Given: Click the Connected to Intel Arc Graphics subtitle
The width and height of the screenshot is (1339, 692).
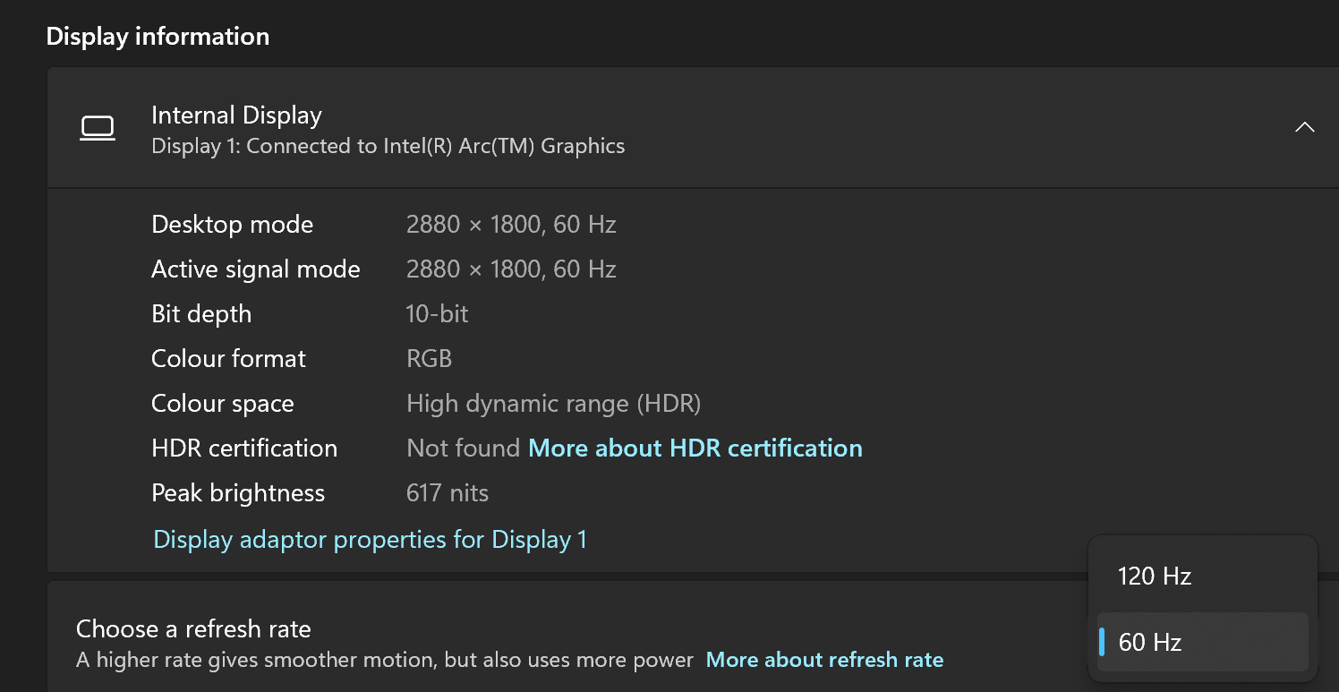Looking at the screenshot, I should (x=388, y=145).
